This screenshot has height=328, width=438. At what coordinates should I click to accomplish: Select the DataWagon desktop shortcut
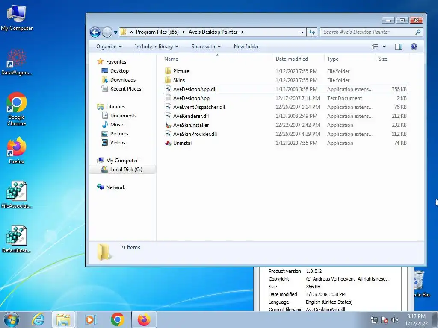click(17, 62)
